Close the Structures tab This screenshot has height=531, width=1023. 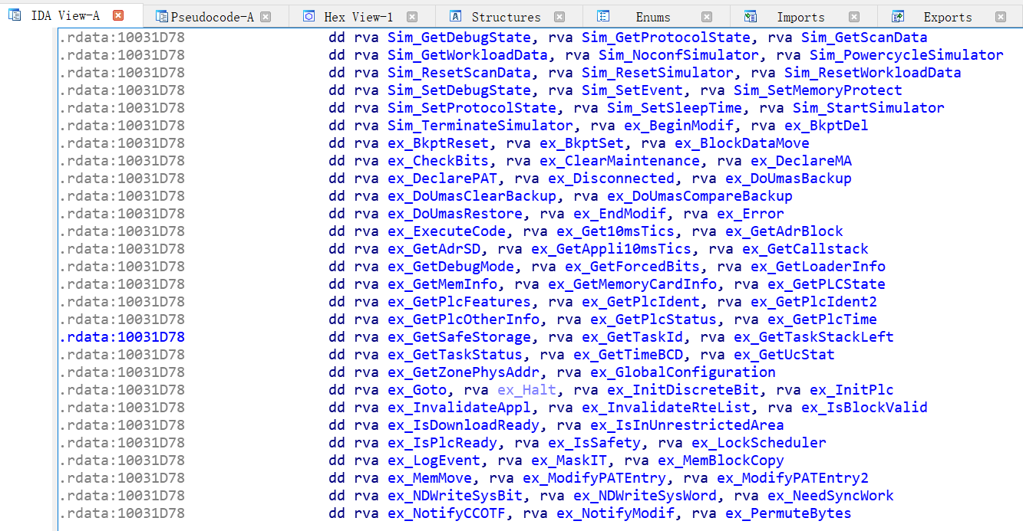[x=559, y=17]
